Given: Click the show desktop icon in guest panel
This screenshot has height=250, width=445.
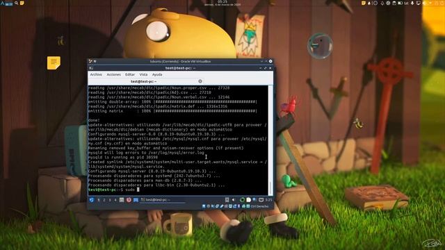Looking at the screenshot, I should [x=136, y=200].
